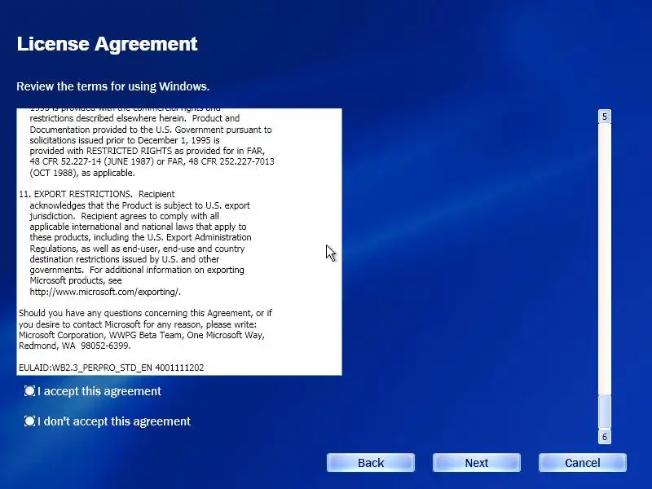Click the "Microsoft products, see" line
The width and height of the screenshot is (652, 489).
[76, 280]
